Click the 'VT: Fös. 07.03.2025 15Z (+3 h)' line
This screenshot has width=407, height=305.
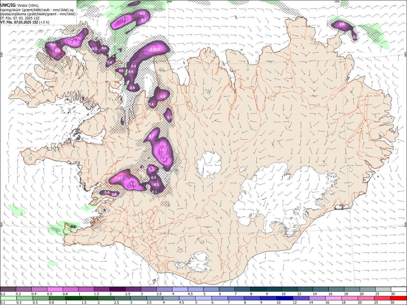[x=24, y=22]
